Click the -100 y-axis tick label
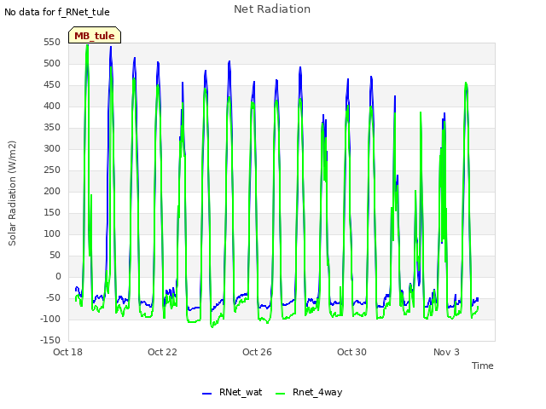The width and height of the screenshot is (546, 409). [x=50, y=319]
